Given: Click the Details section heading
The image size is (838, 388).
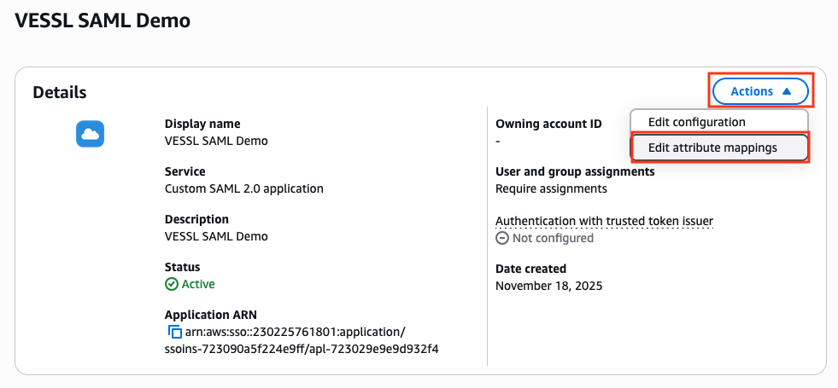Looking at the screenshot, I should [x=60, y=92].
